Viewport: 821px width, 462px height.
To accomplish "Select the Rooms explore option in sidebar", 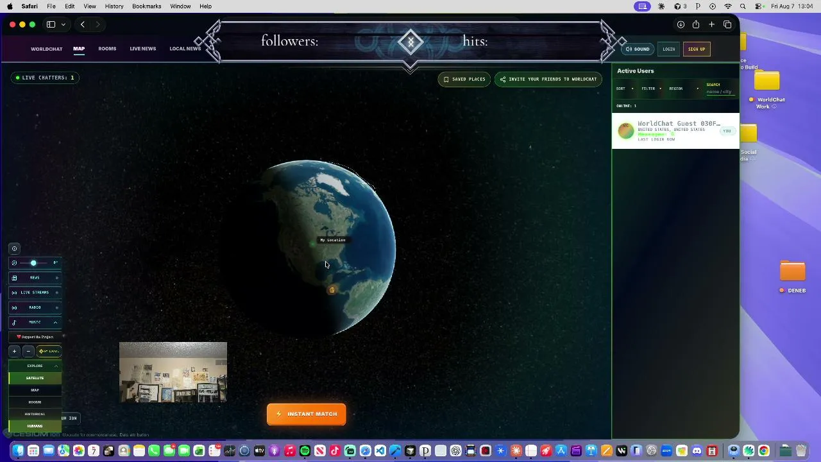I will (35, 402).
